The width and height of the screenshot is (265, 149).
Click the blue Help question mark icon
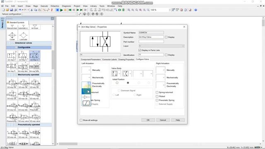[196, 10]
